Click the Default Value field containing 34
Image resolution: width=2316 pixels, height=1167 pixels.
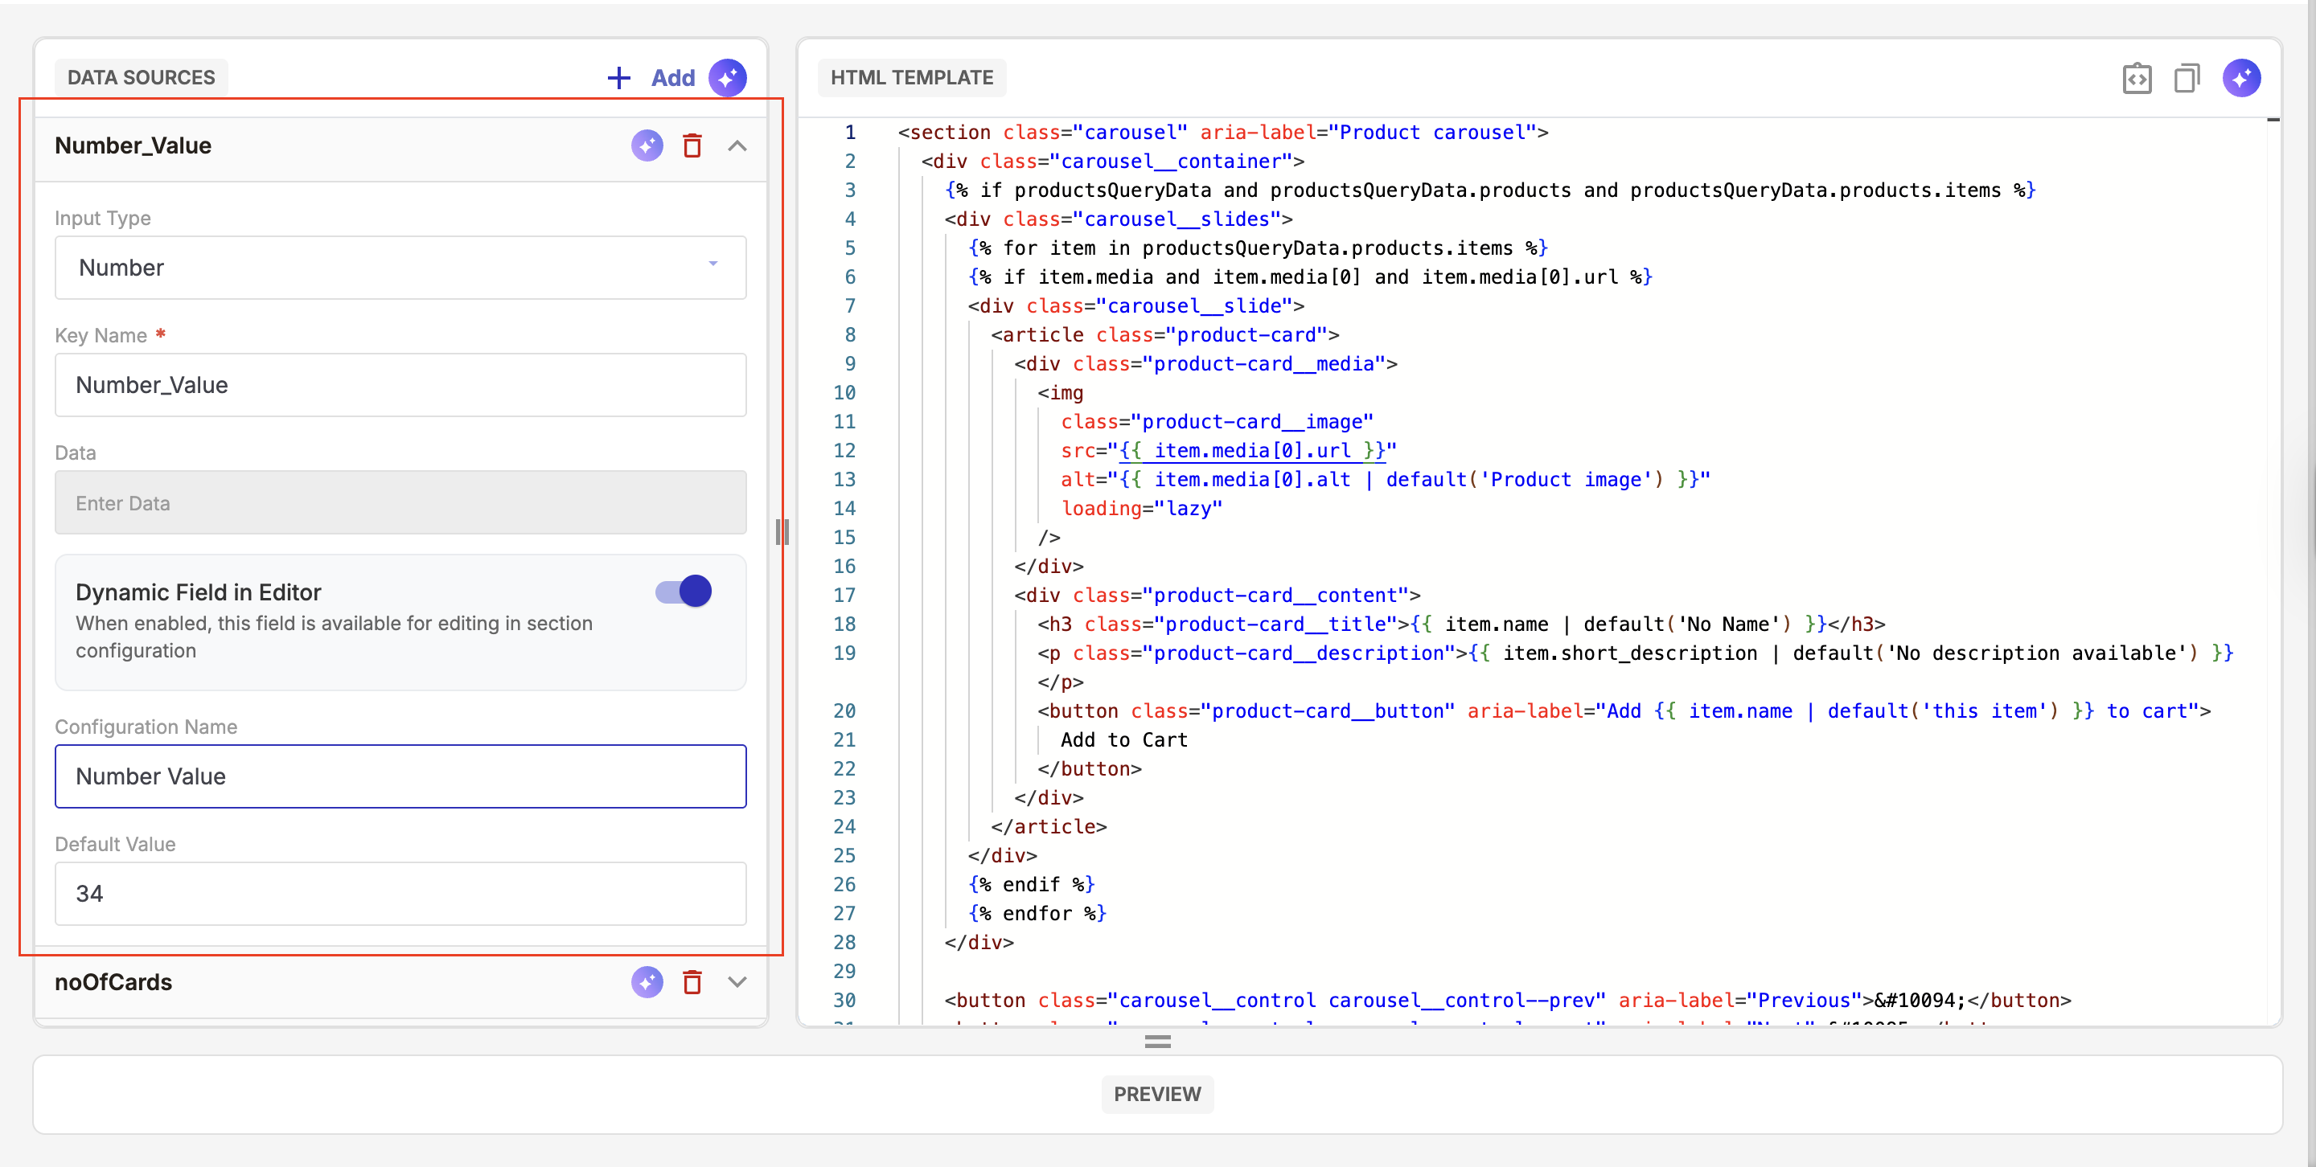(x=400, y=894)
